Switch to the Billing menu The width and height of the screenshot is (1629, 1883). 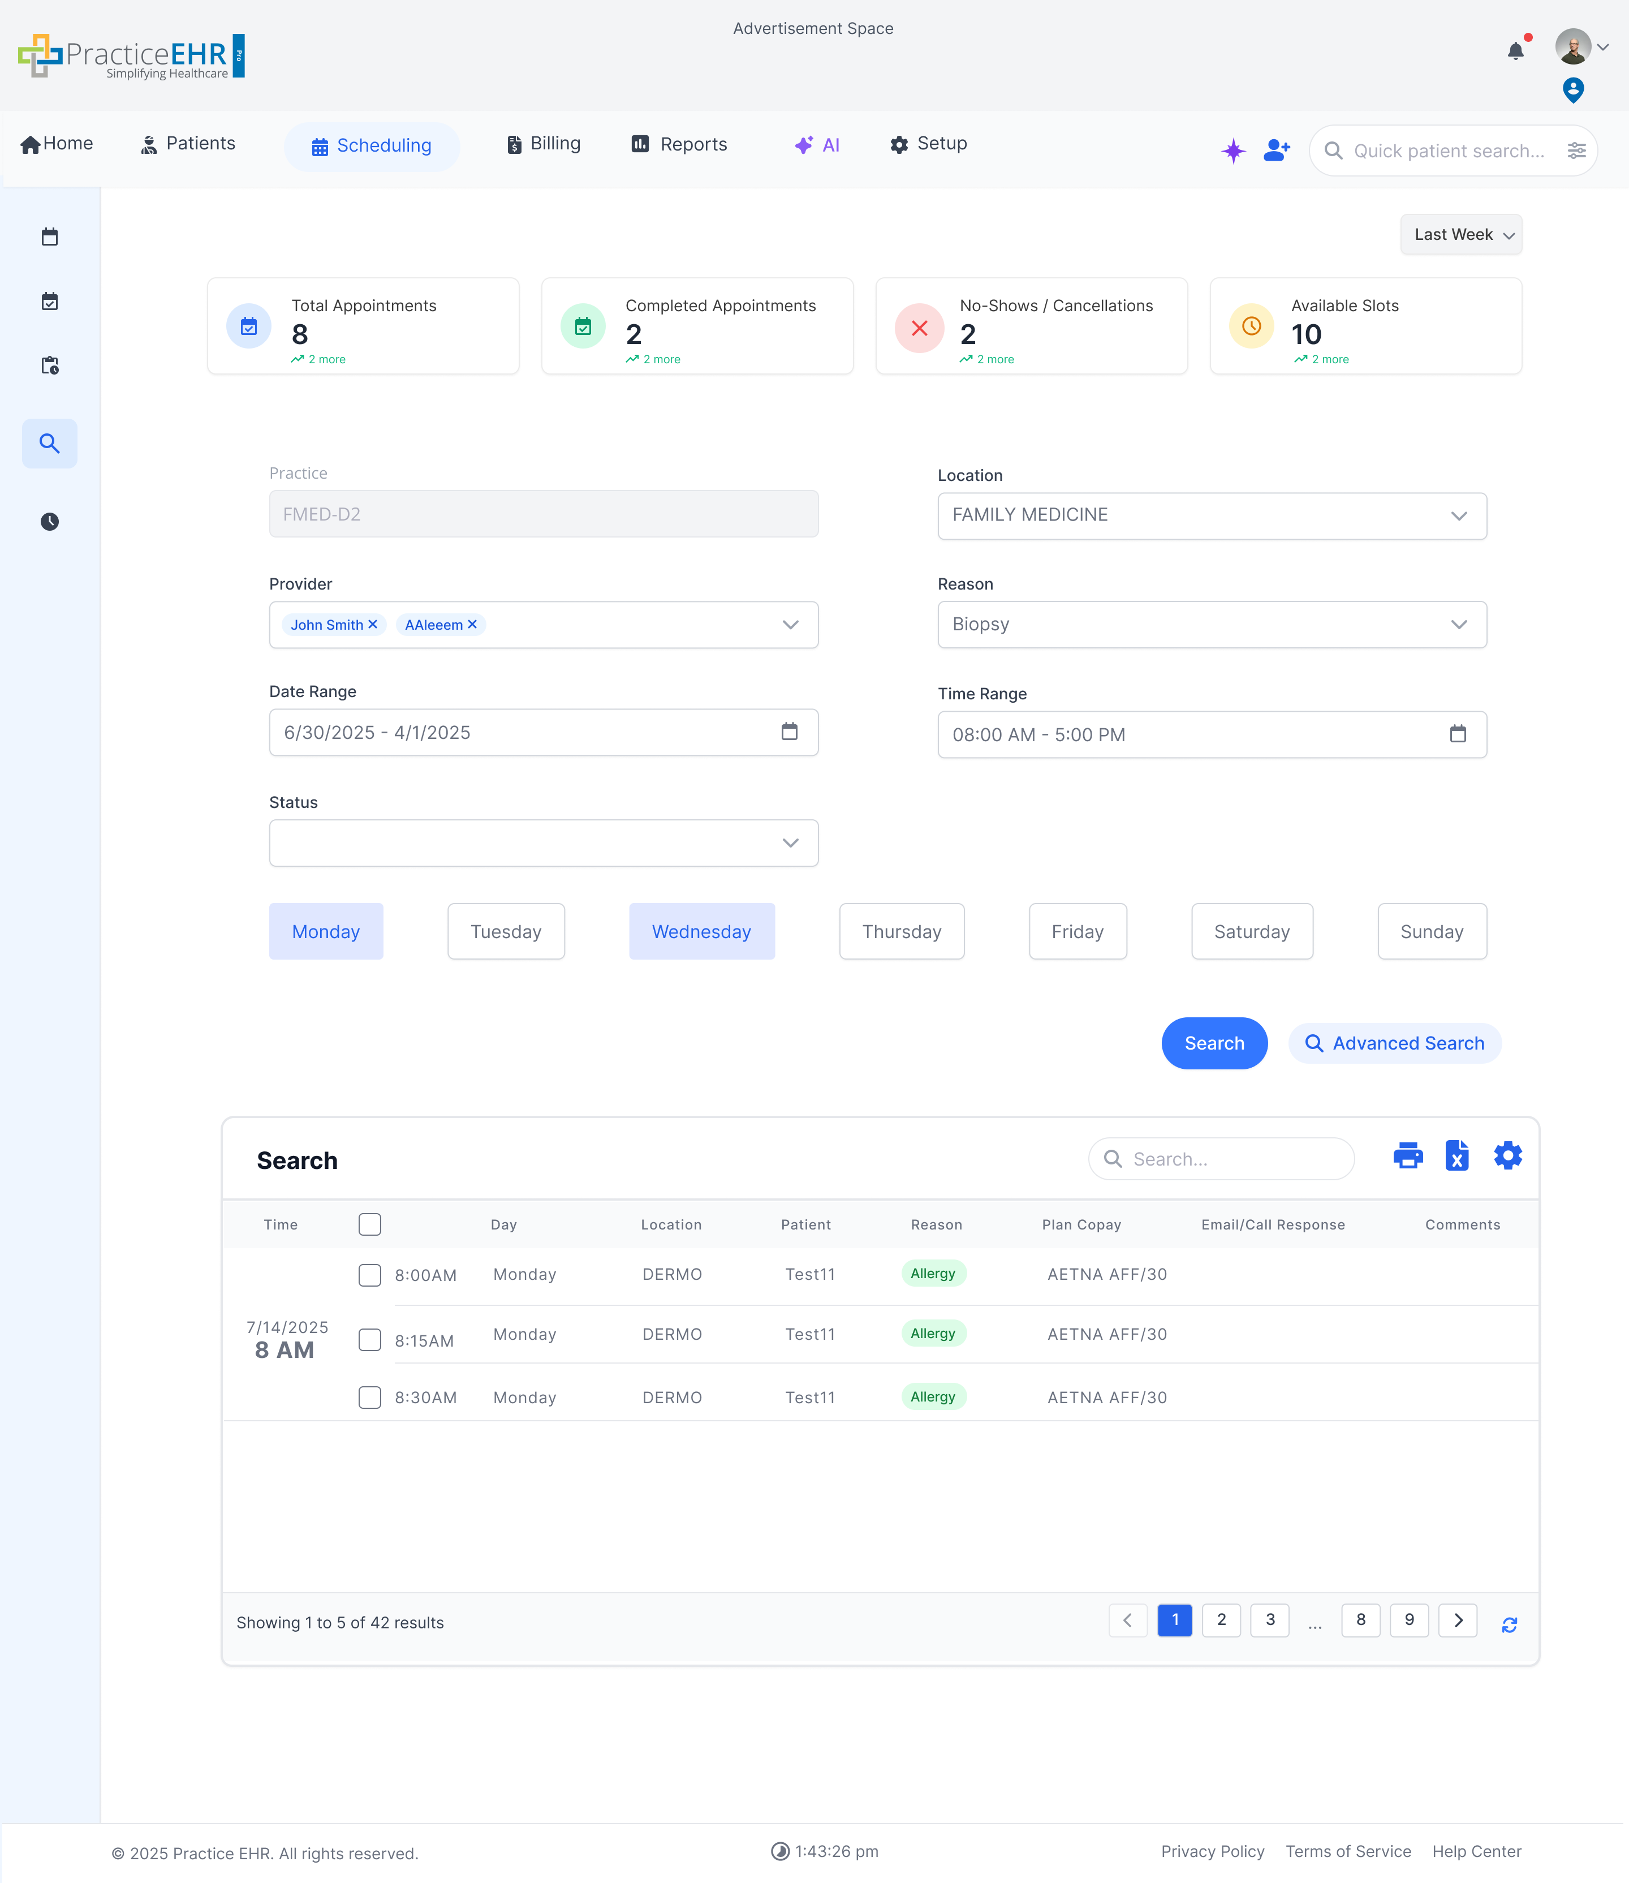542,144
